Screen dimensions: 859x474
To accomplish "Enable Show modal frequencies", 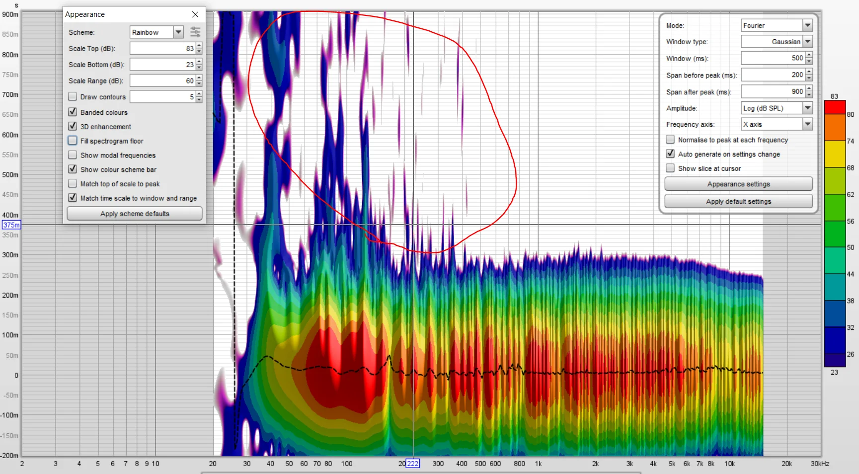I will [73, 155].
